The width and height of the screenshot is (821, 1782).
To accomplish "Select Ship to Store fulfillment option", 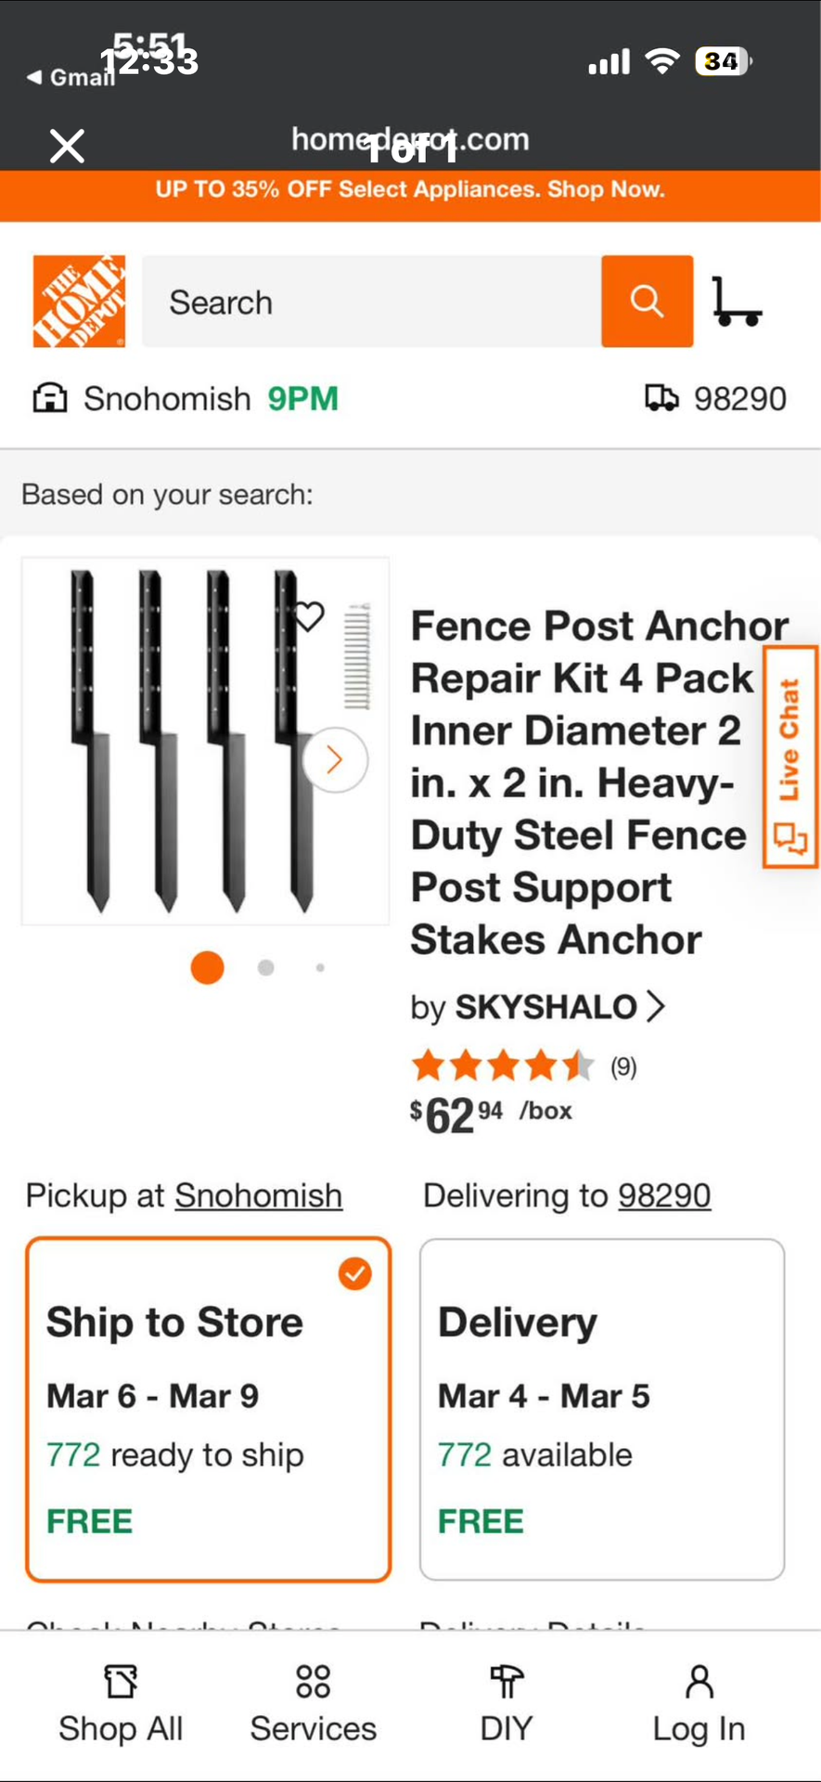I will pyautogui.click(x=208, y=1409).
